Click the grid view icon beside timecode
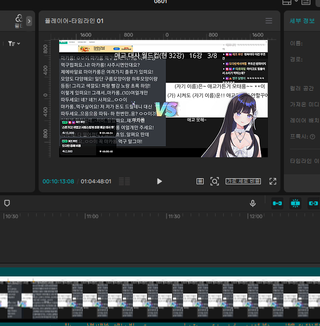The image size is (320, 326). (x=124, y=181)
